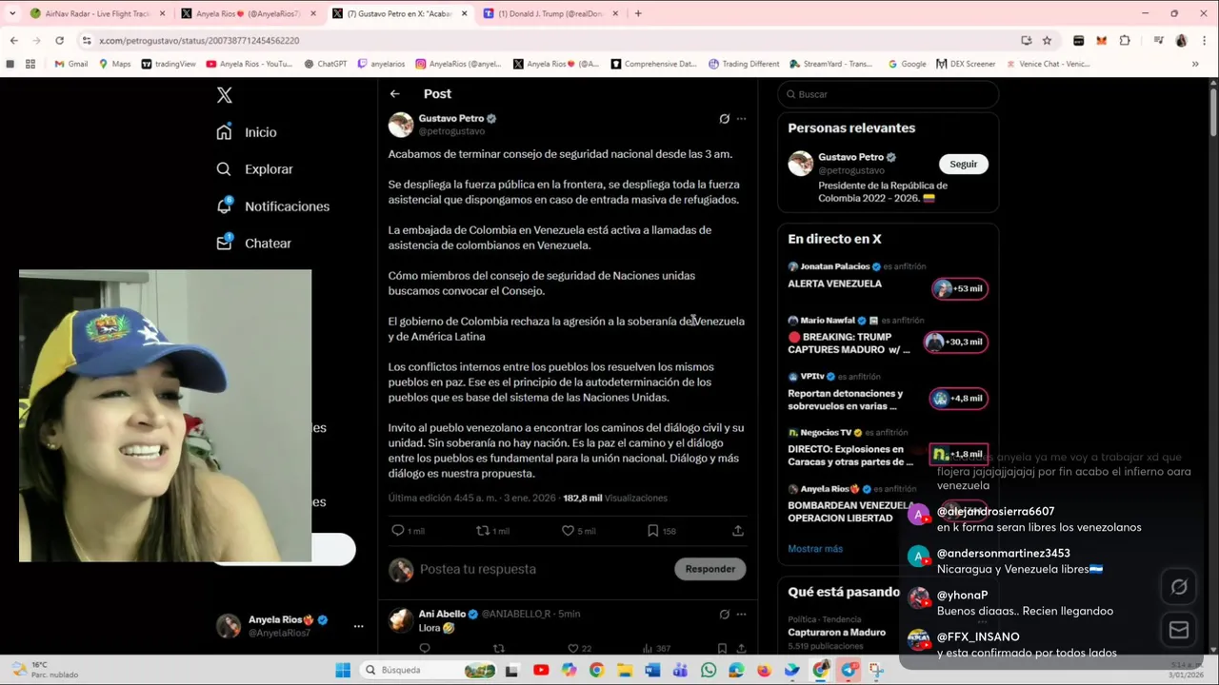Open Word from the taskbar
Viewport: 1219px width, 685px height.
652,670
